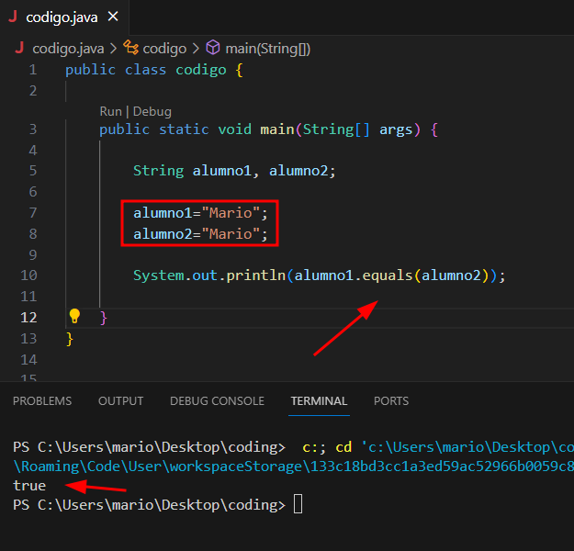This screenshot has height=551, width=574.
Task: Open the DEBUG CONSOLE panel tab
Action: pos(217,401)
